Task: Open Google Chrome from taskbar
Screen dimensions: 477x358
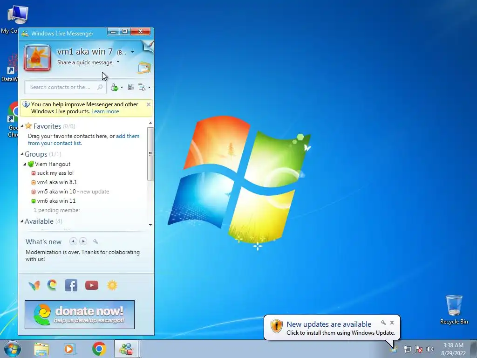Action: coord(99,349)
